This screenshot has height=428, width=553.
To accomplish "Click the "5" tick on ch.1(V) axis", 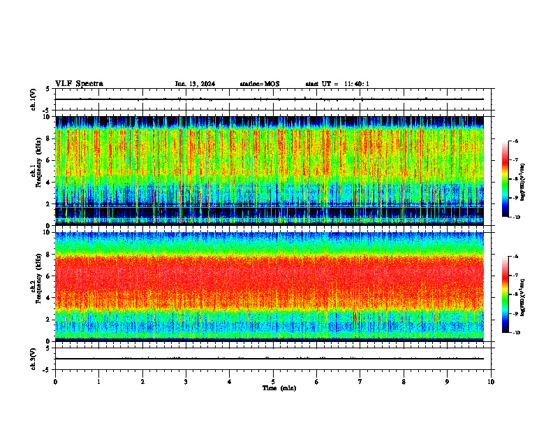I will point(48,89).
